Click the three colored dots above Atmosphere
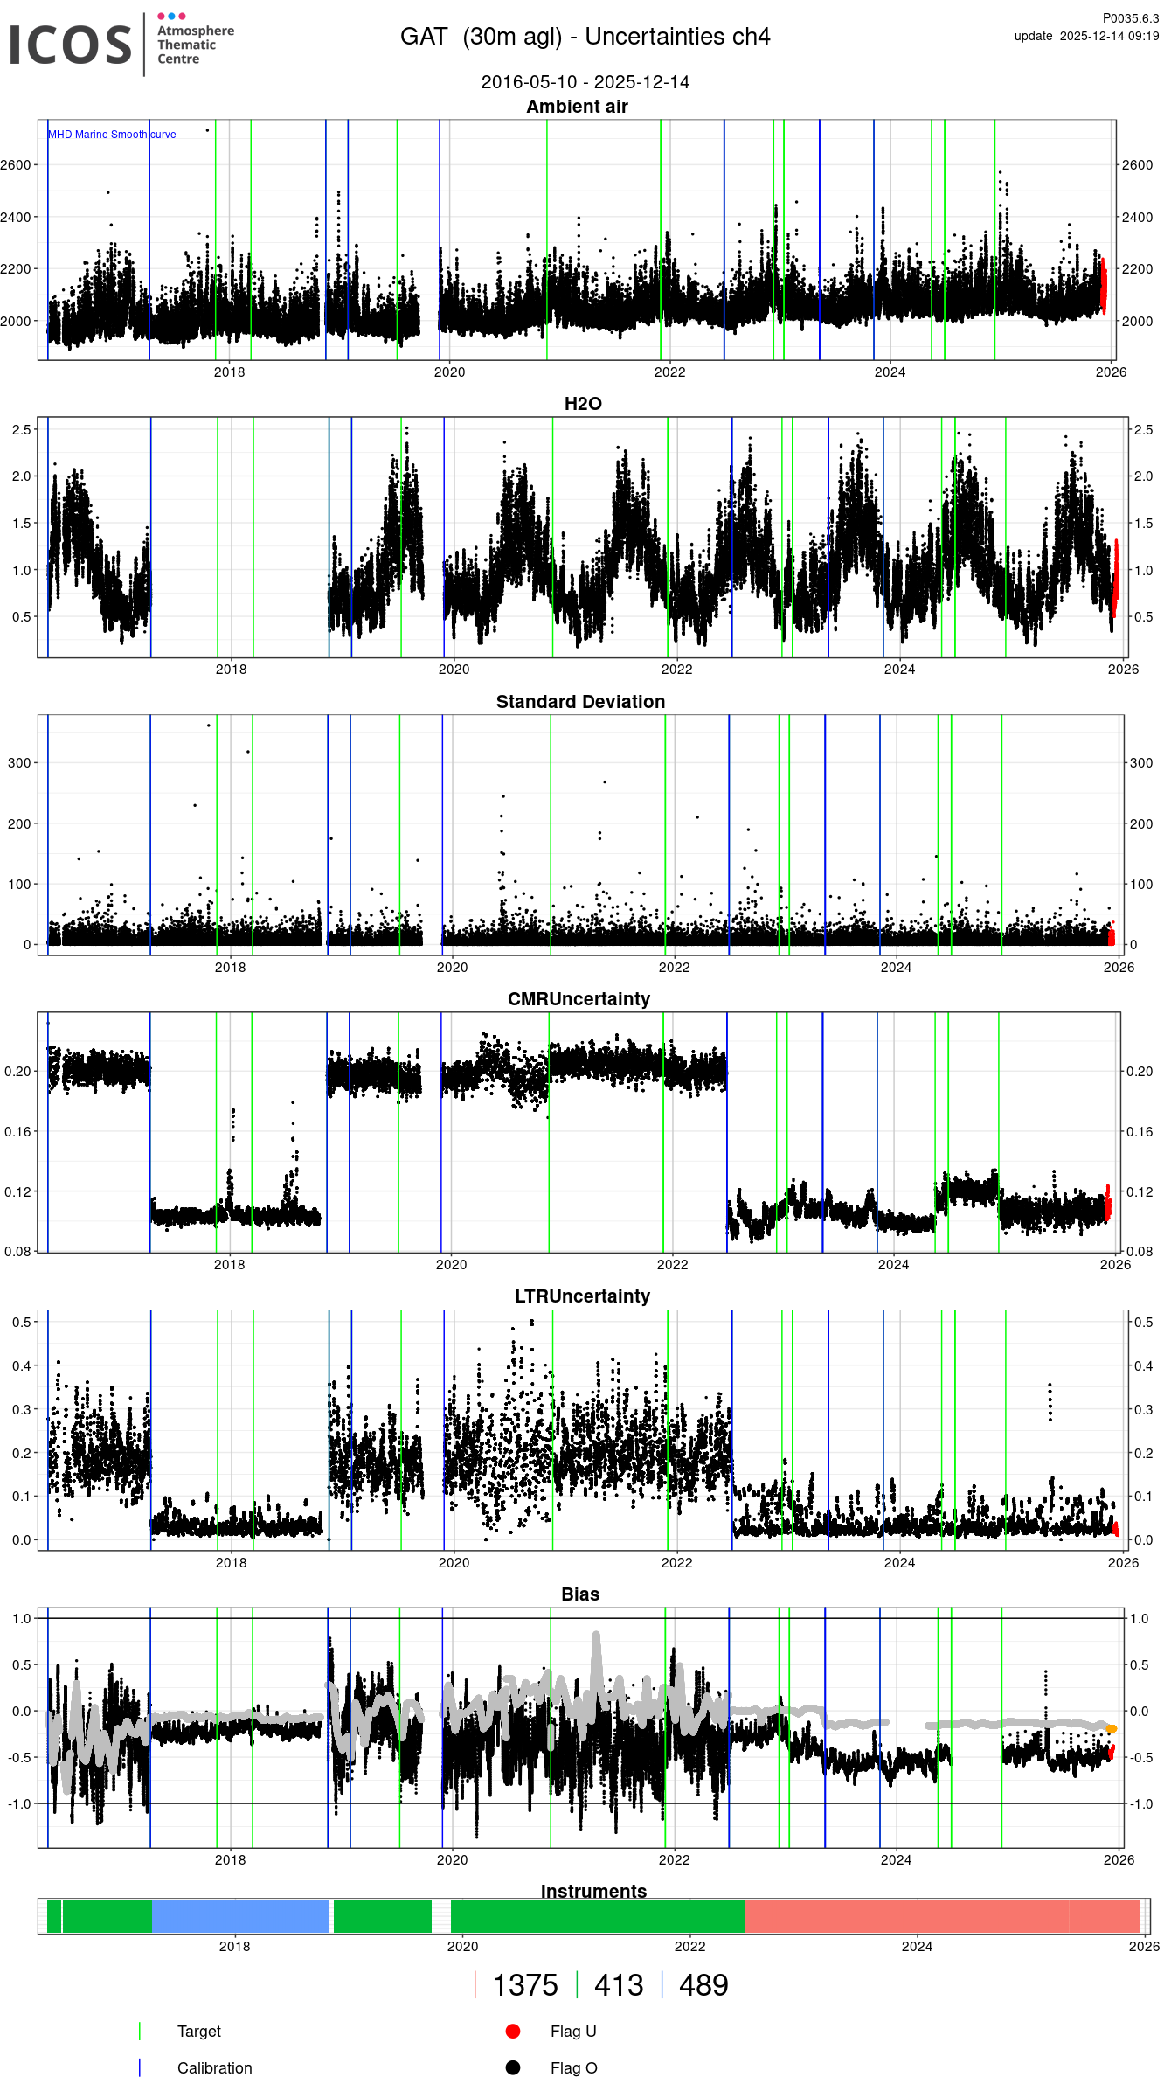The height and width of the screenshot is (2098, 1171). click(x=171, y=16)
